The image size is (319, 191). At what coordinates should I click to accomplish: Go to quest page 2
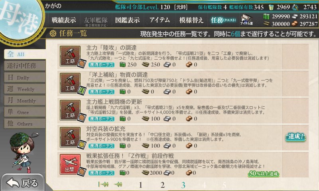point(162,185)
